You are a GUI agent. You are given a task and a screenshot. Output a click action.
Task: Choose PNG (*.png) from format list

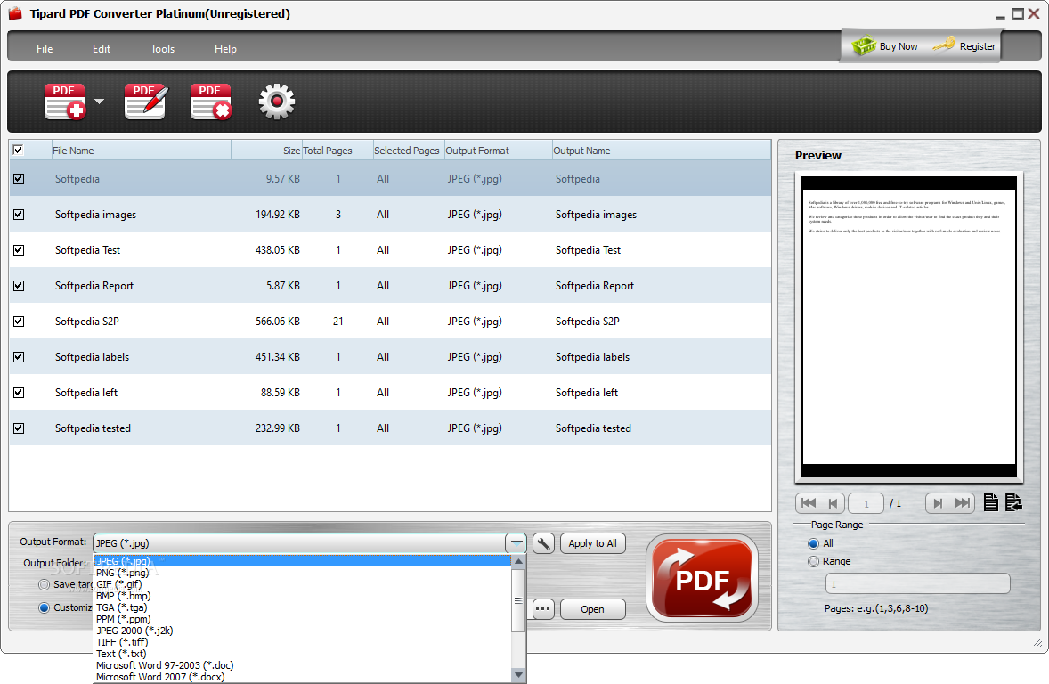click(x=303, y=573)
